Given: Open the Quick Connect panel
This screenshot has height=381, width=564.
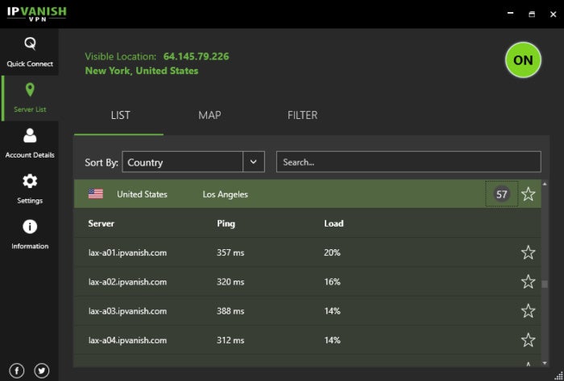Looking at the screenshot, I should coord(30,52).
